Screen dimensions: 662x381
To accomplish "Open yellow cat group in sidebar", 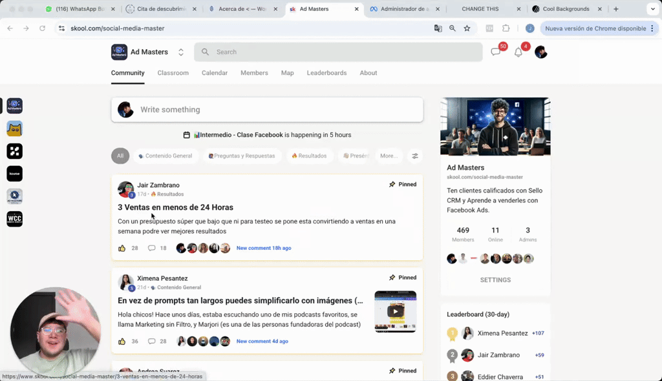I will [14, 129].
